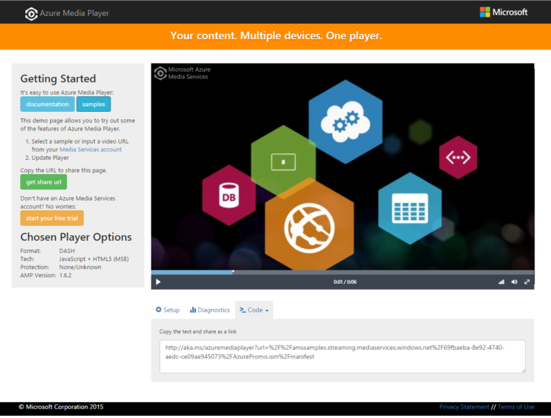Viewport: 551px width, 418px height.
Task: Open the quality bars icon in player
Action: tap(501, 282)
